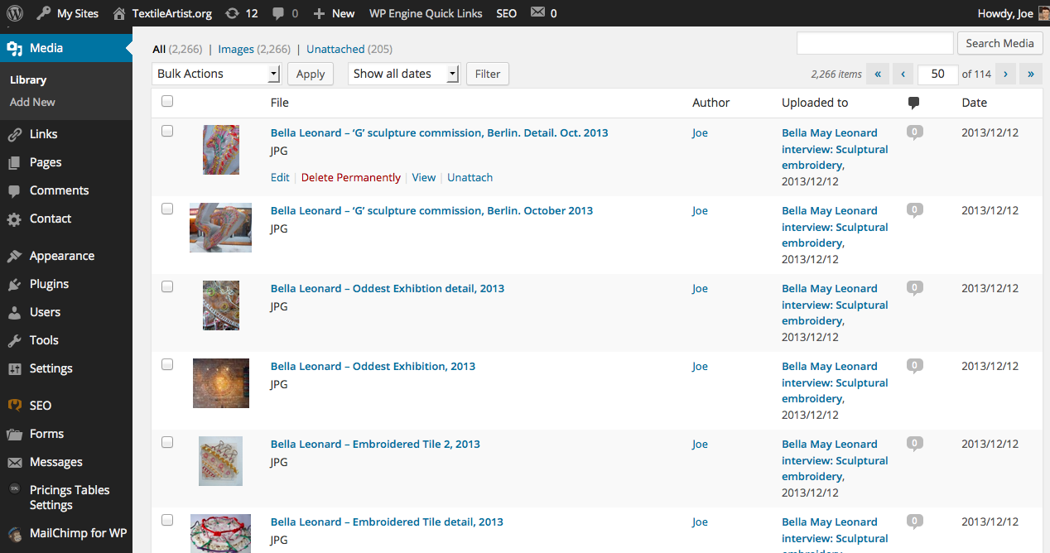Open thumbnail of Embroidered Tile 2, 2013
The image size is (1050, 553).
coord(220,461)
